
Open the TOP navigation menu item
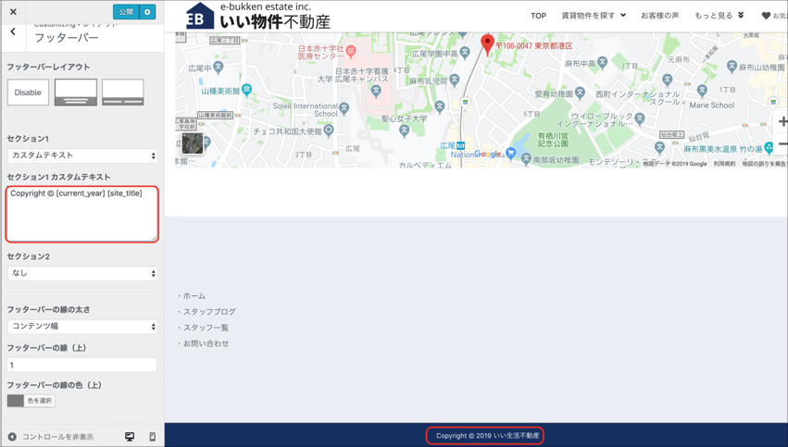point(538,16)
